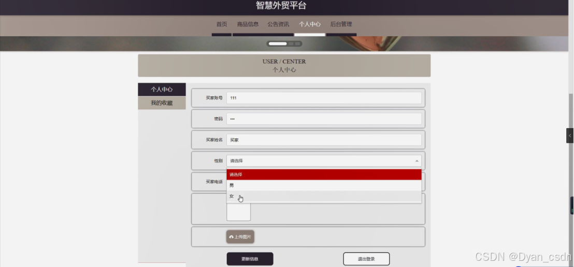This screenshot has height=267, width=574.
Task: Click the 上传图片 upload button
Action: (x=240, y=237)
